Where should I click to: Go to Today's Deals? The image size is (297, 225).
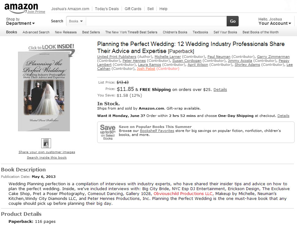pyautogui.click(x=107, y=9)
